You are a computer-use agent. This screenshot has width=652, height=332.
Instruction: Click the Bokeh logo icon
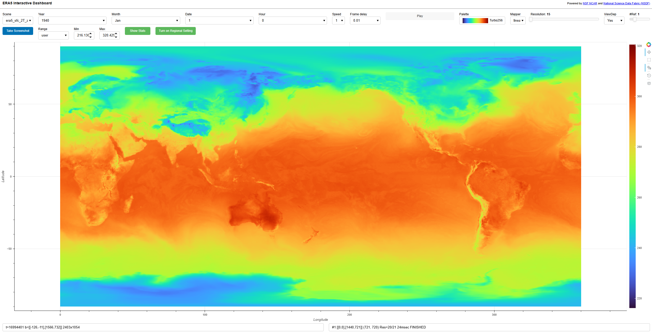click(649, 45)
